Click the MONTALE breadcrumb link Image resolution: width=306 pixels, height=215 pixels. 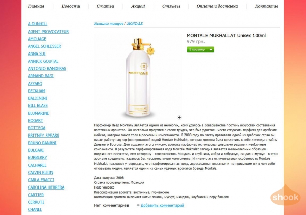pos(135,23)
